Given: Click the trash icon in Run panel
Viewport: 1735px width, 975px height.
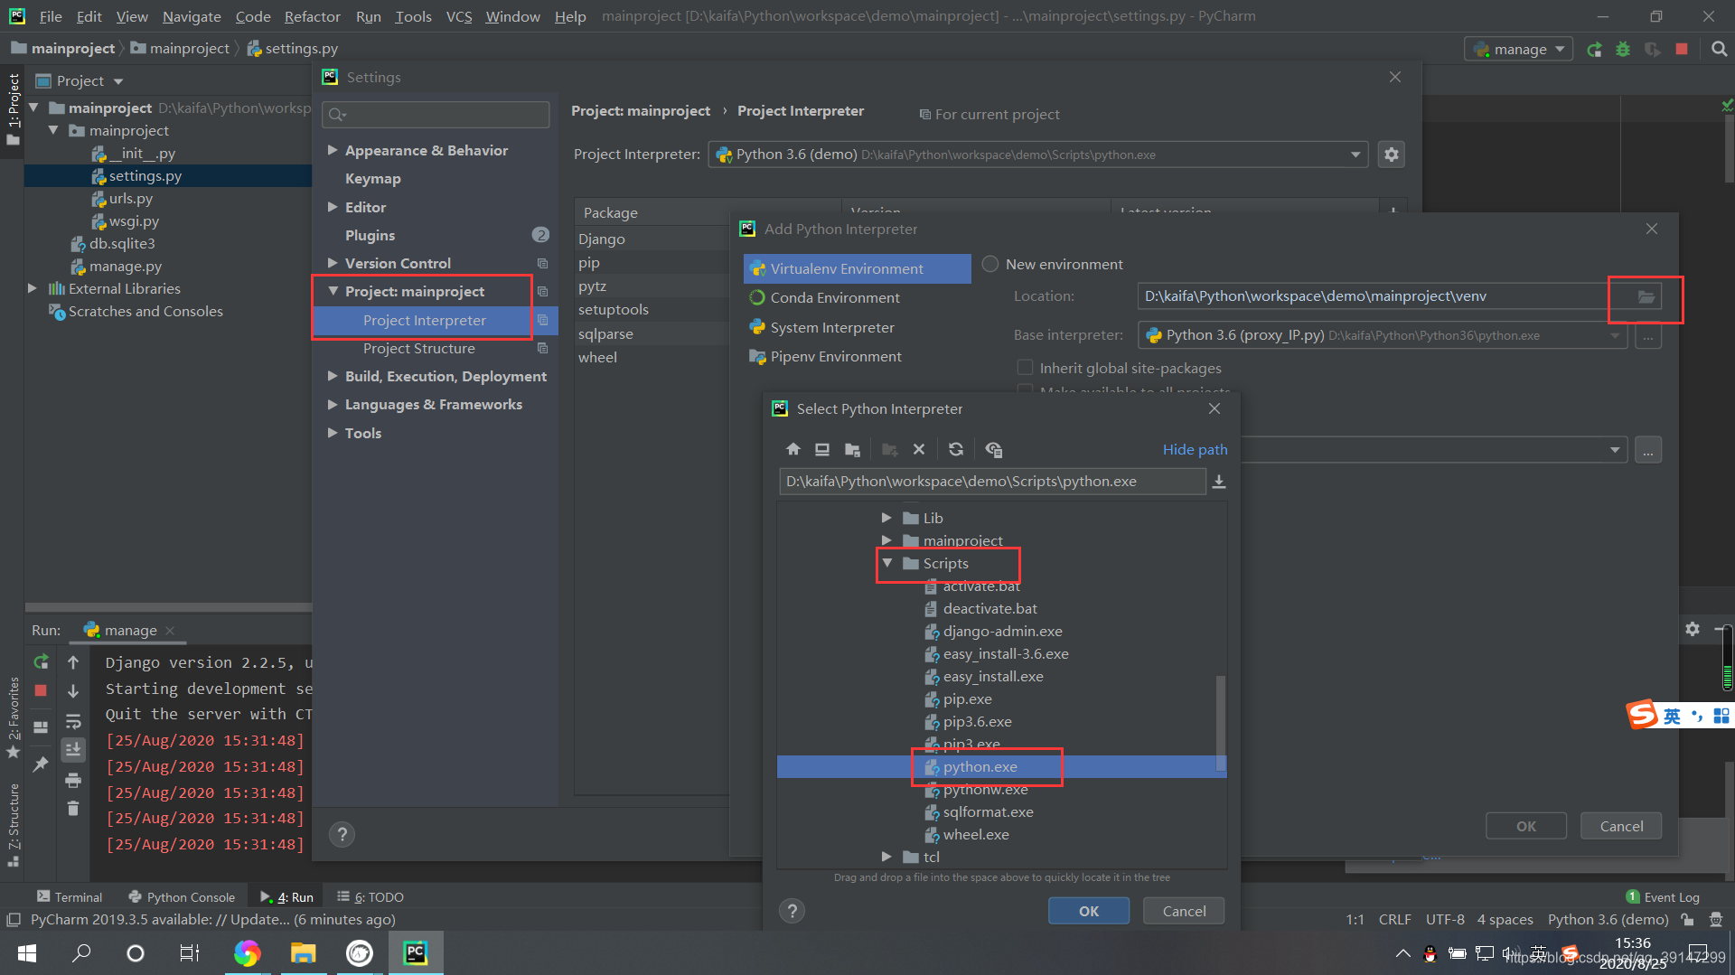Looking at the screenshot, I should pos(73,808).
